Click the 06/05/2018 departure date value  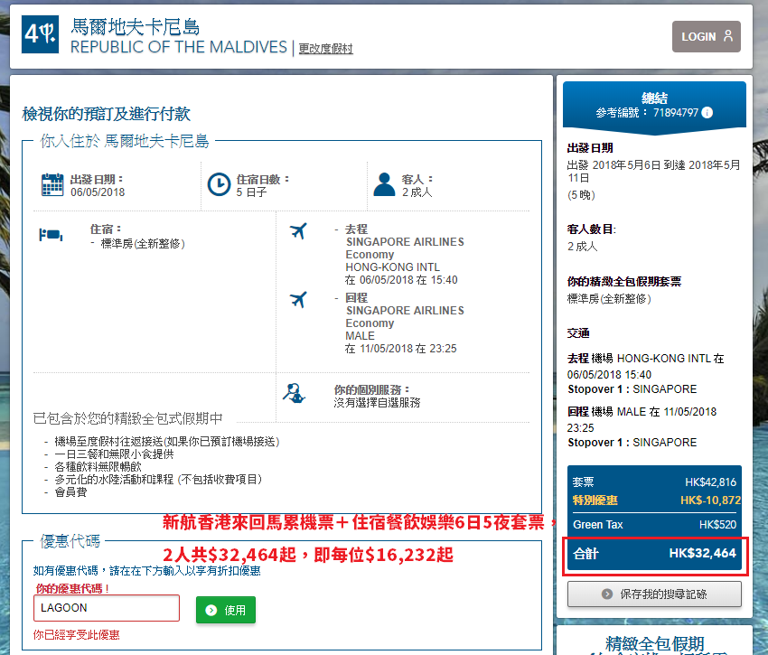(98, 192)
